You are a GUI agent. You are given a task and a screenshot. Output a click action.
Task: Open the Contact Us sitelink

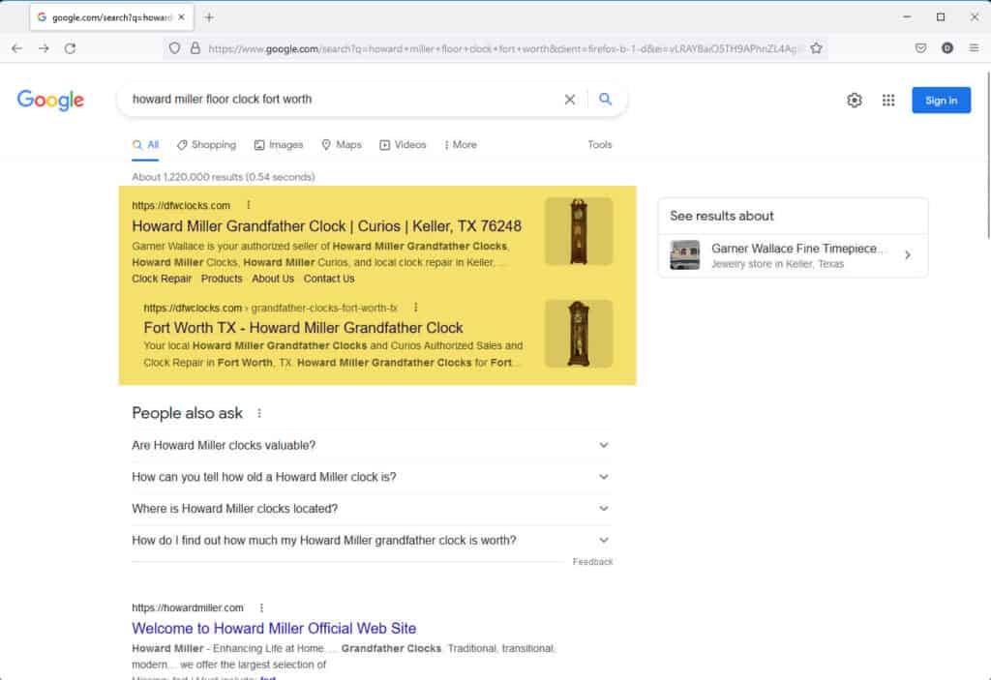329,279
